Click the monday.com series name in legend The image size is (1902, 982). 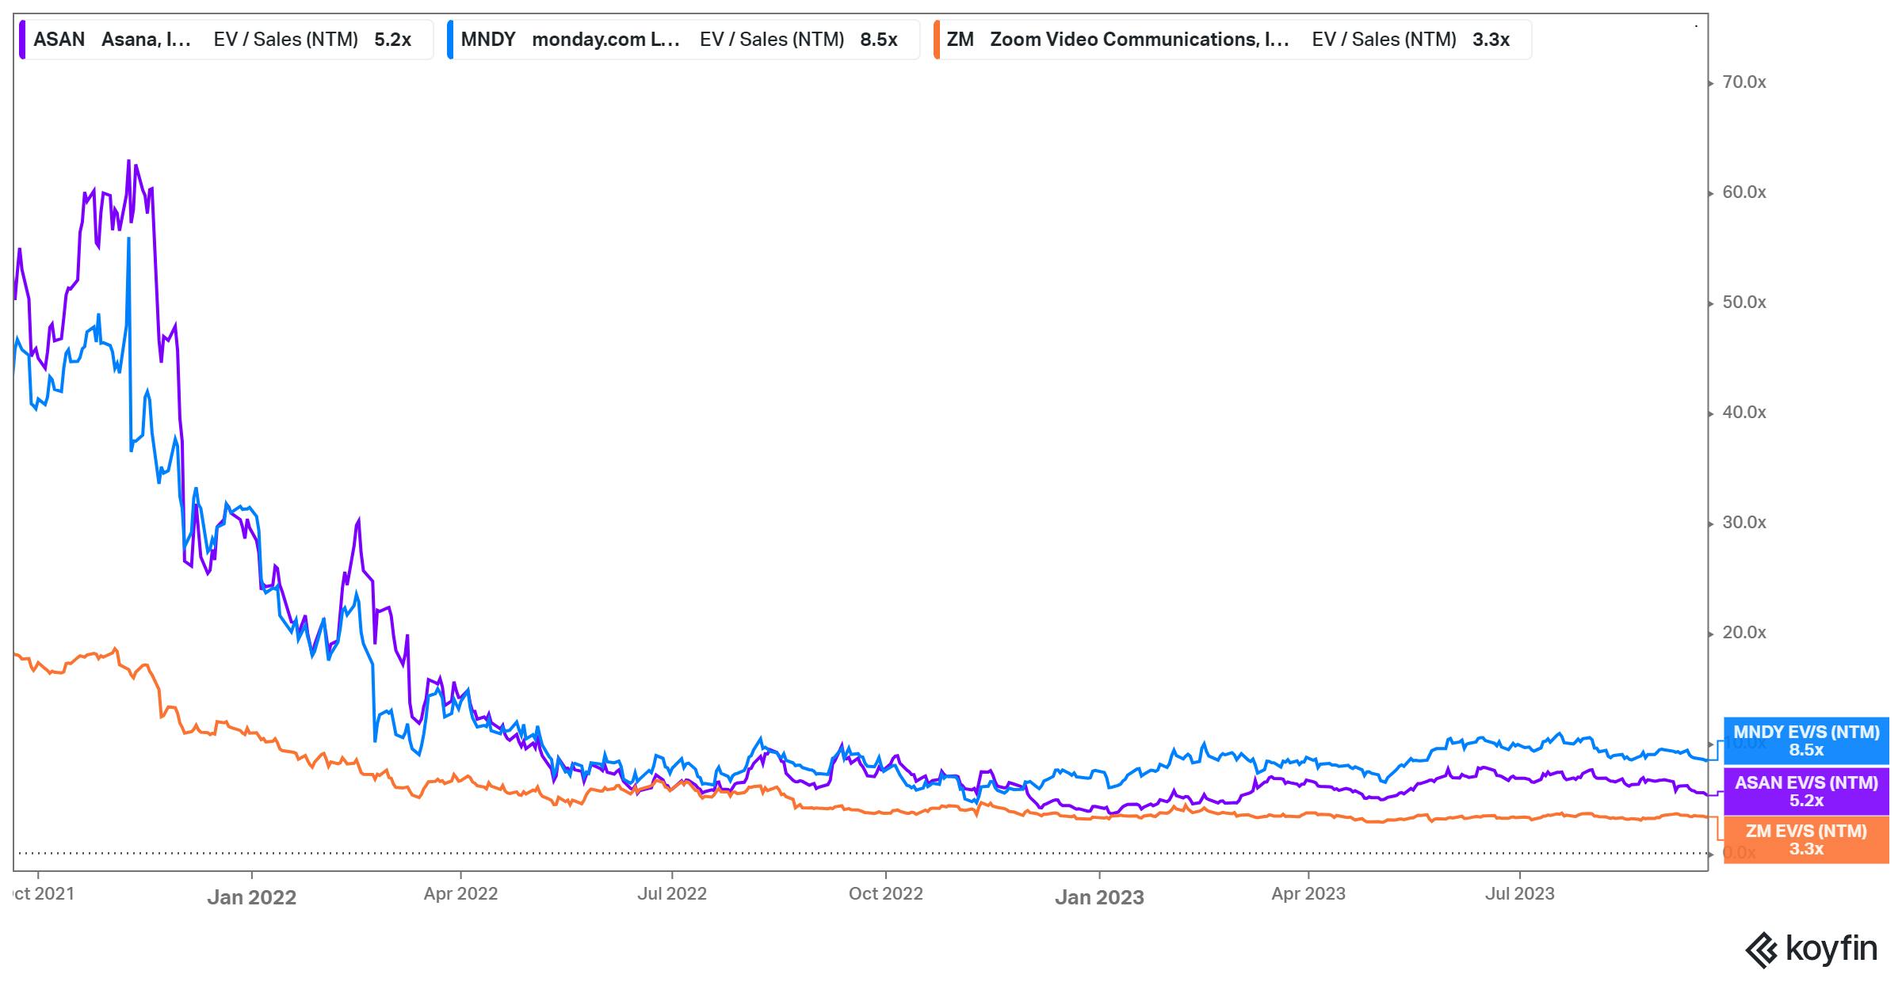tap(605, 40)
